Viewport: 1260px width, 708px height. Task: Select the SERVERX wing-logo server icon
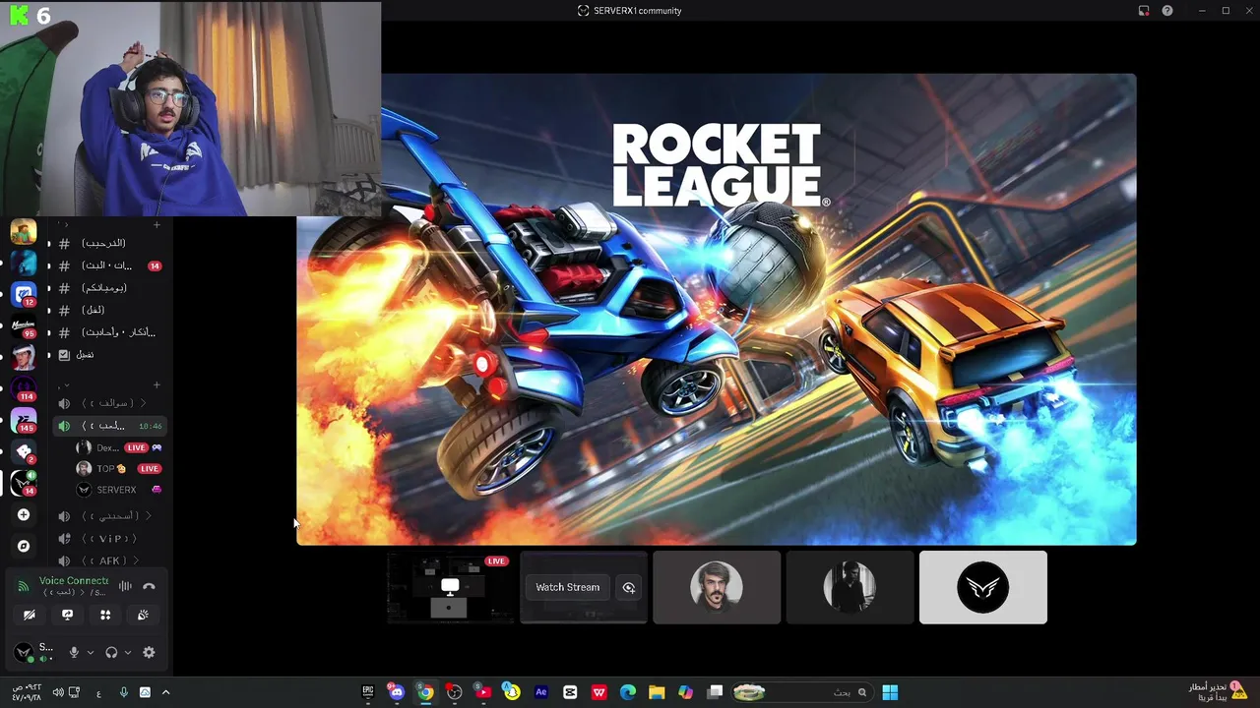click(x=24, y=483)
